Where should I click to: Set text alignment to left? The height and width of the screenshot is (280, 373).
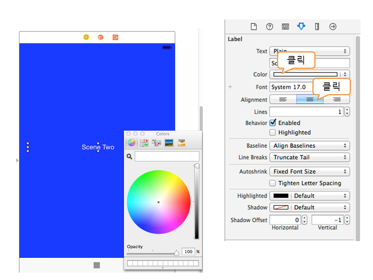pos(283,100)
